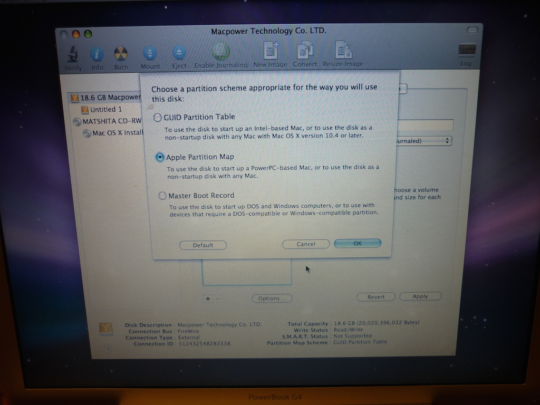This screenshot has width=540, height=405.
Task: Click the Cancel button in dialog
Action: (x=306, y=244)
